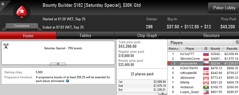Sort players by Results column header
239x95 pixels.
(231, 49)
